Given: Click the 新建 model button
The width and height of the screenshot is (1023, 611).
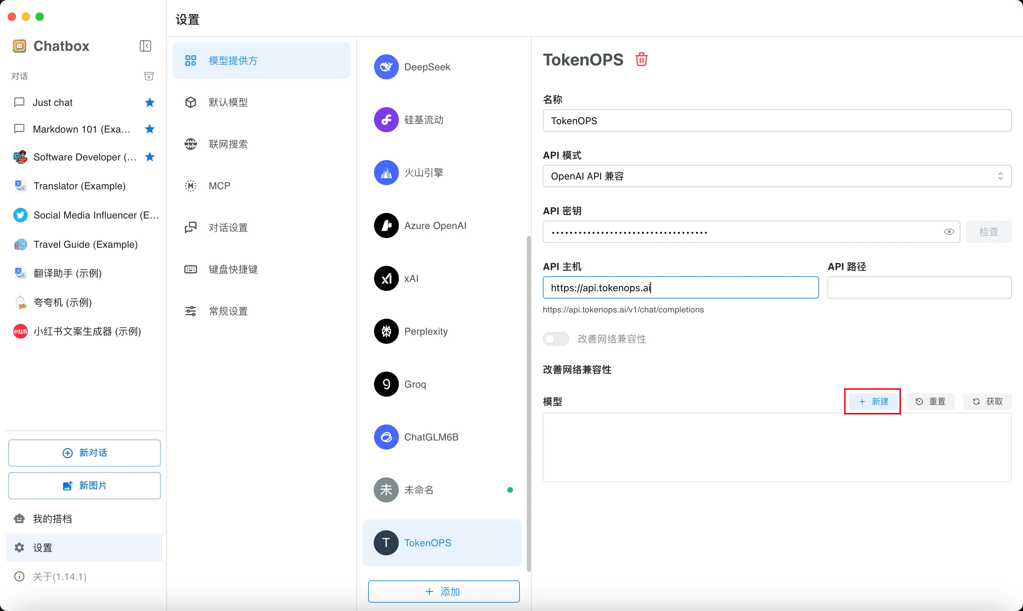Looking at the screenshot, I should click(873, 402).
